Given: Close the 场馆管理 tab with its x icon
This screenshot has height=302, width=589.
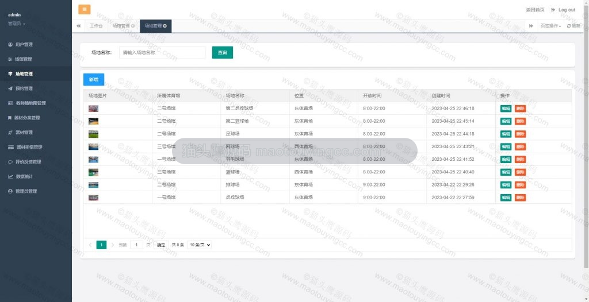Looking at the screenshot, I should (133, 26).
